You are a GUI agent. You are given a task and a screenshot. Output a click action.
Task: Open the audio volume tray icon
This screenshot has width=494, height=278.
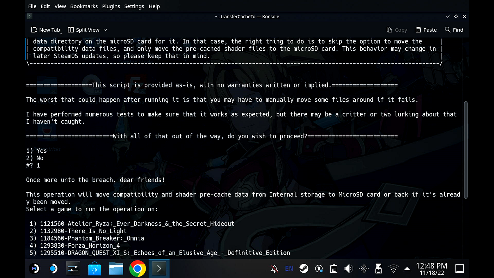click(348, 269)
